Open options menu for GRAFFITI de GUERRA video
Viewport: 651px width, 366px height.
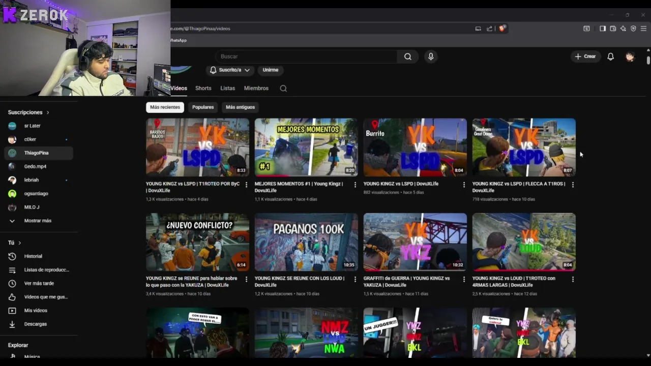(464, 280)
